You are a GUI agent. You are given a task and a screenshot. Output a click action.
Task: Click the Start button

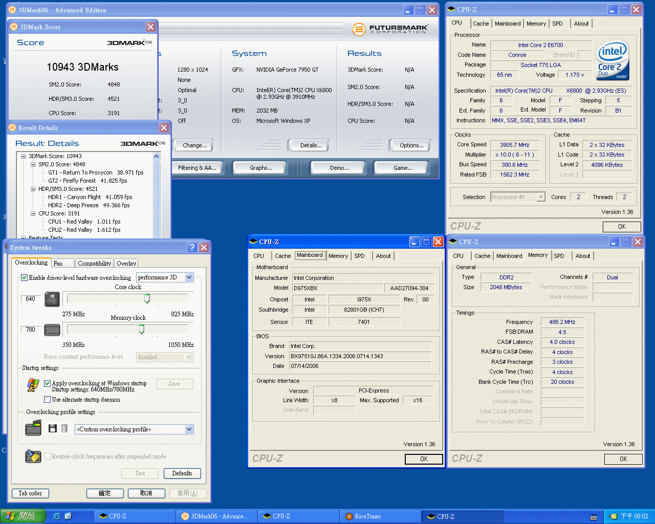[23, 516]
